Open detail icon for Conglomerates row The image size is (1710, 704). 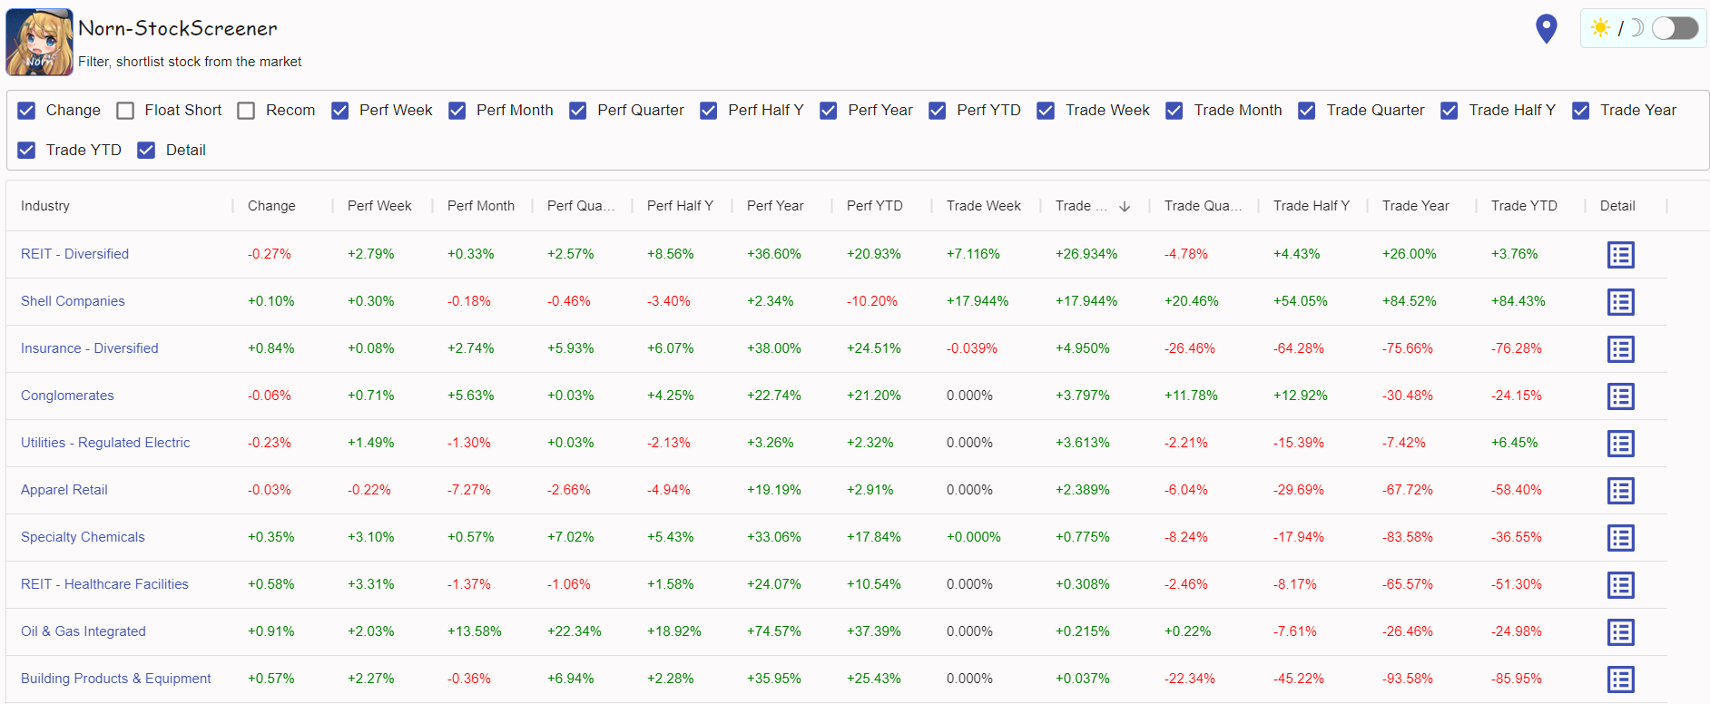point(1620,396)
